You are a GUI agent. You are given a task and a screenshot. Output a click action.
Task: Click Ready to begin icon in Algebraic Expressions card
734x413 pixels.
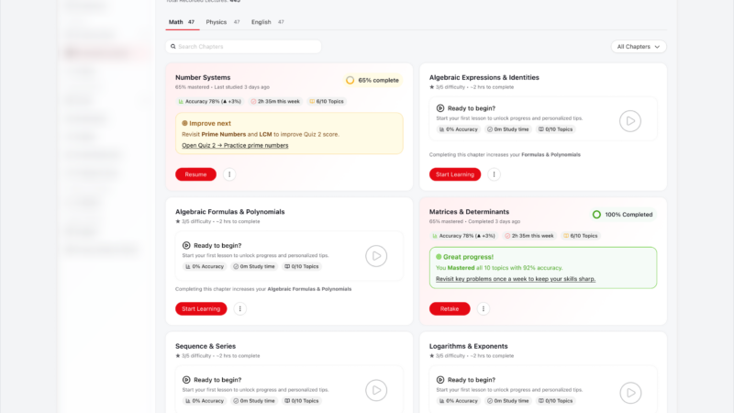click(440, 108)
